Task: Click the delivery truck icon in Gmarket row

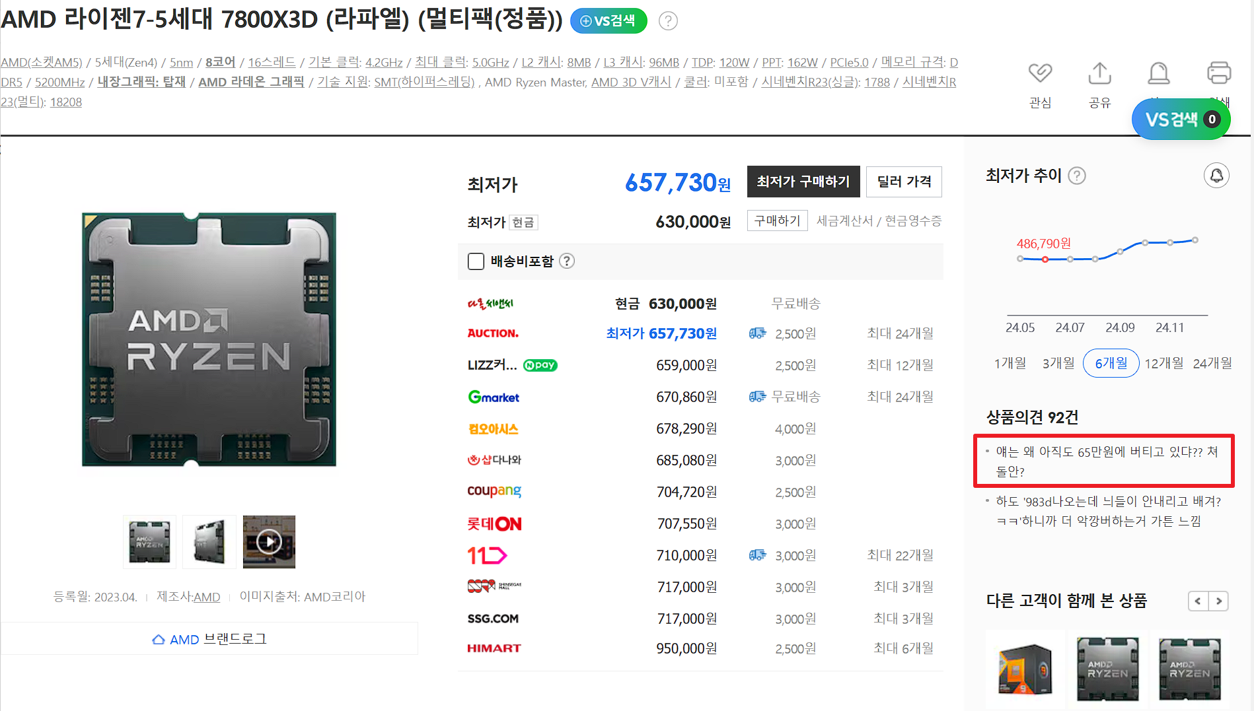Action: [757, 397]
